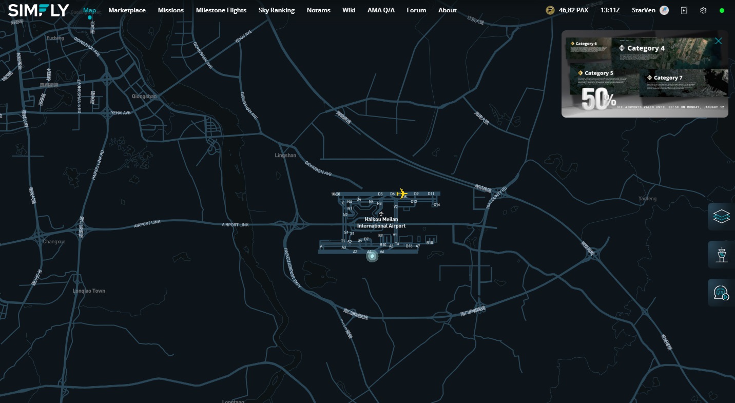The image size is (735, 403).
Task: Click the gold PAX coin icon
Action: coord(550,10)
